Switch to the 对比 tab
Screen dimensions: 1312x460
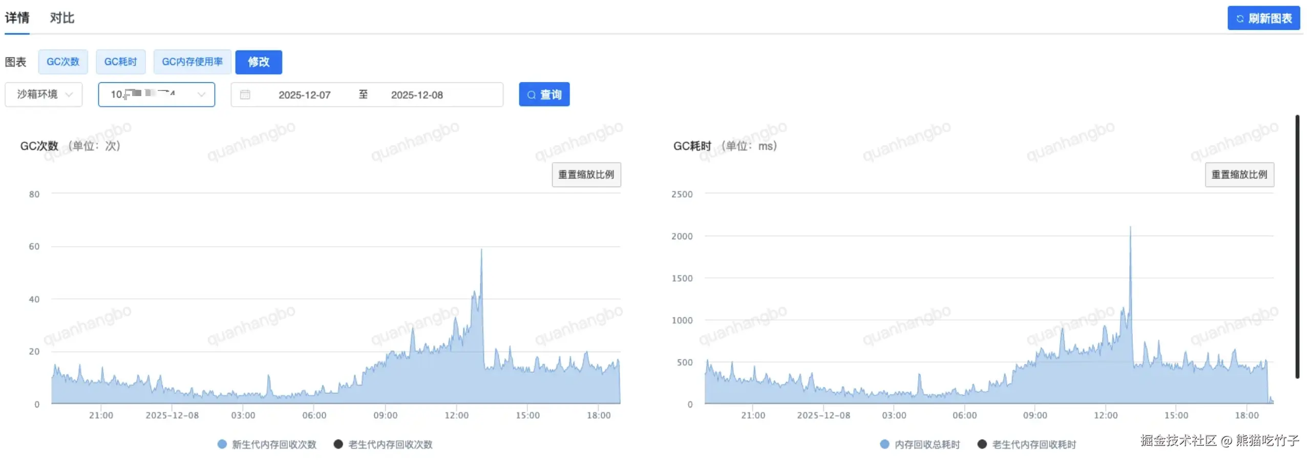(x=62, y=18)
